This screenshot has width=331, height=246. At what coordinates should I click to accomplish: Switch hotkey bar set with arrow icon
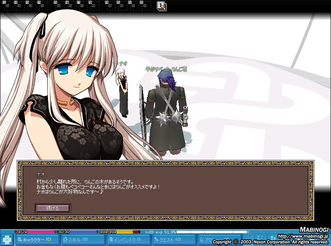pos(162,6)
